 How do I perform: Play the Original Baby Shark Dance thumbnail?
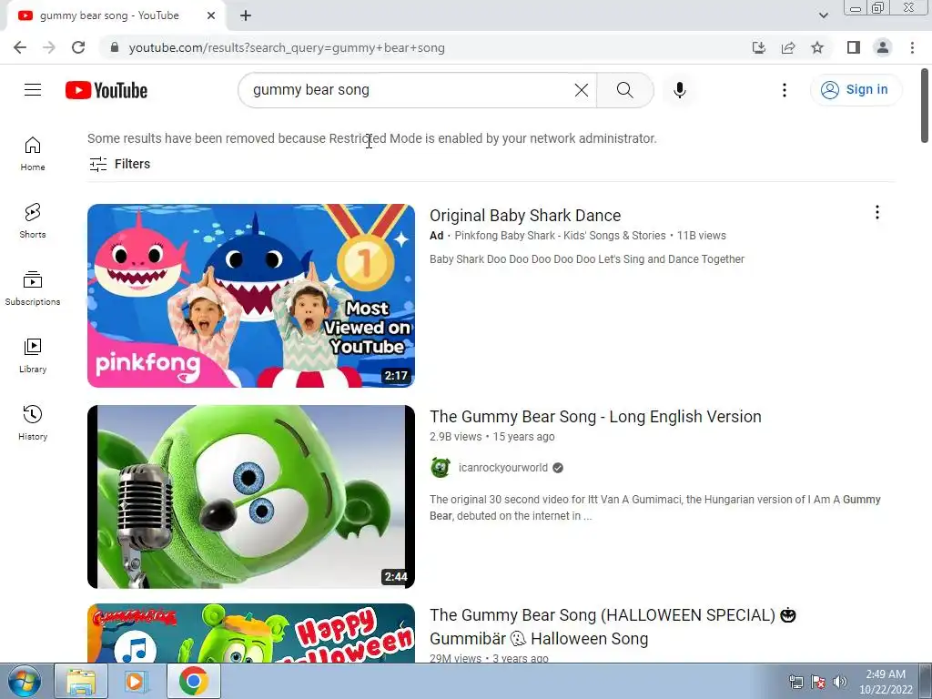[x=251, y=296]
